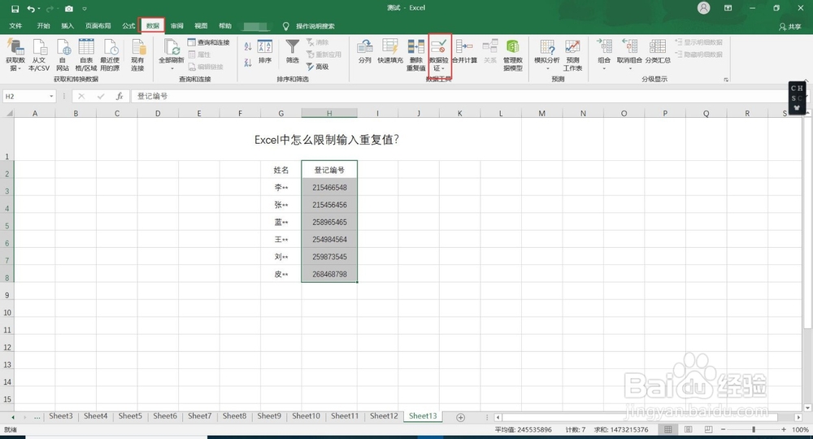
Task: Open the Sort (排序) dialog
Action: point(265,52)
